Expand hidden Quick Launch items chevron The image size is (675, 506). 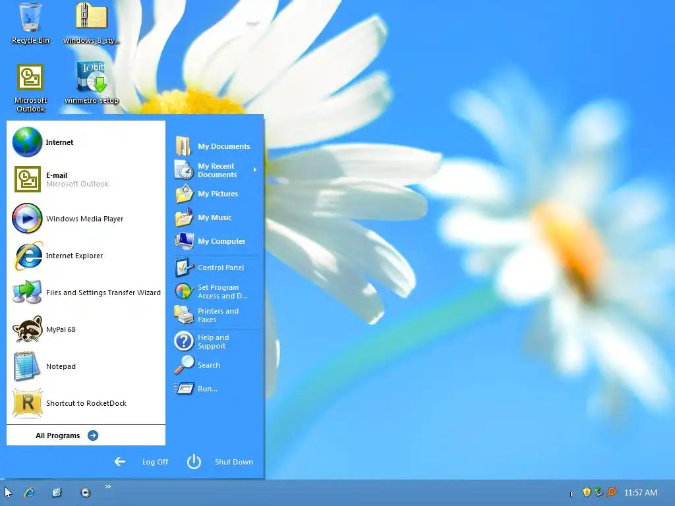108,487
